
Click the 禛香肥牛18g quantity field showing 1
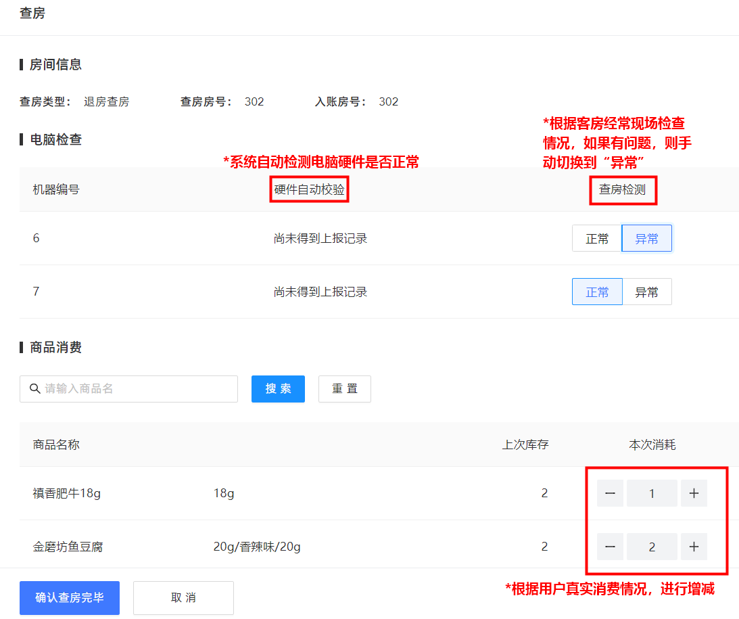652,493
